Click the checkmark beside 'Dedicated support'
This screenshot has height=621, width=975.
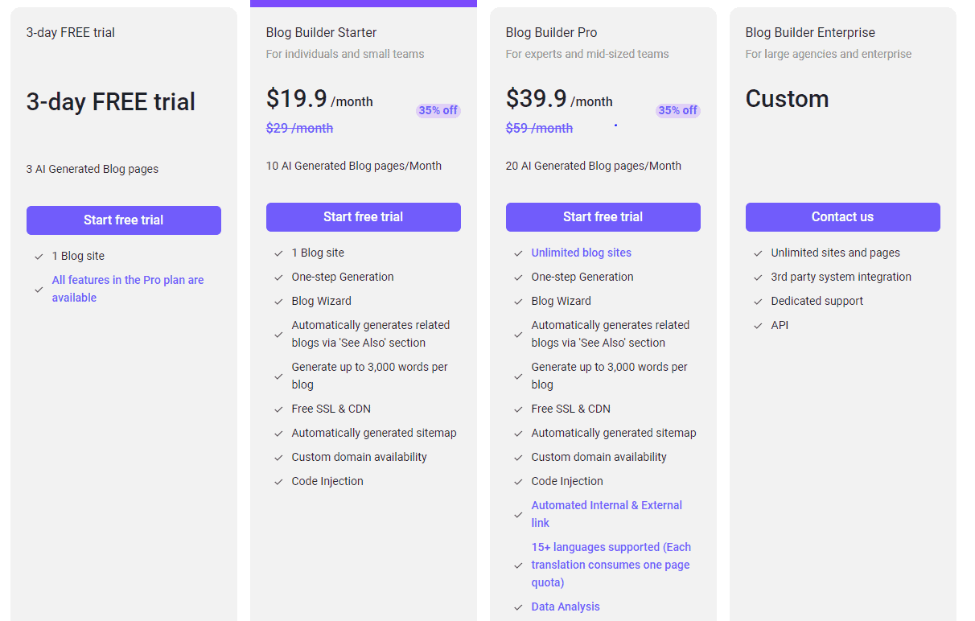pos(758,301)
